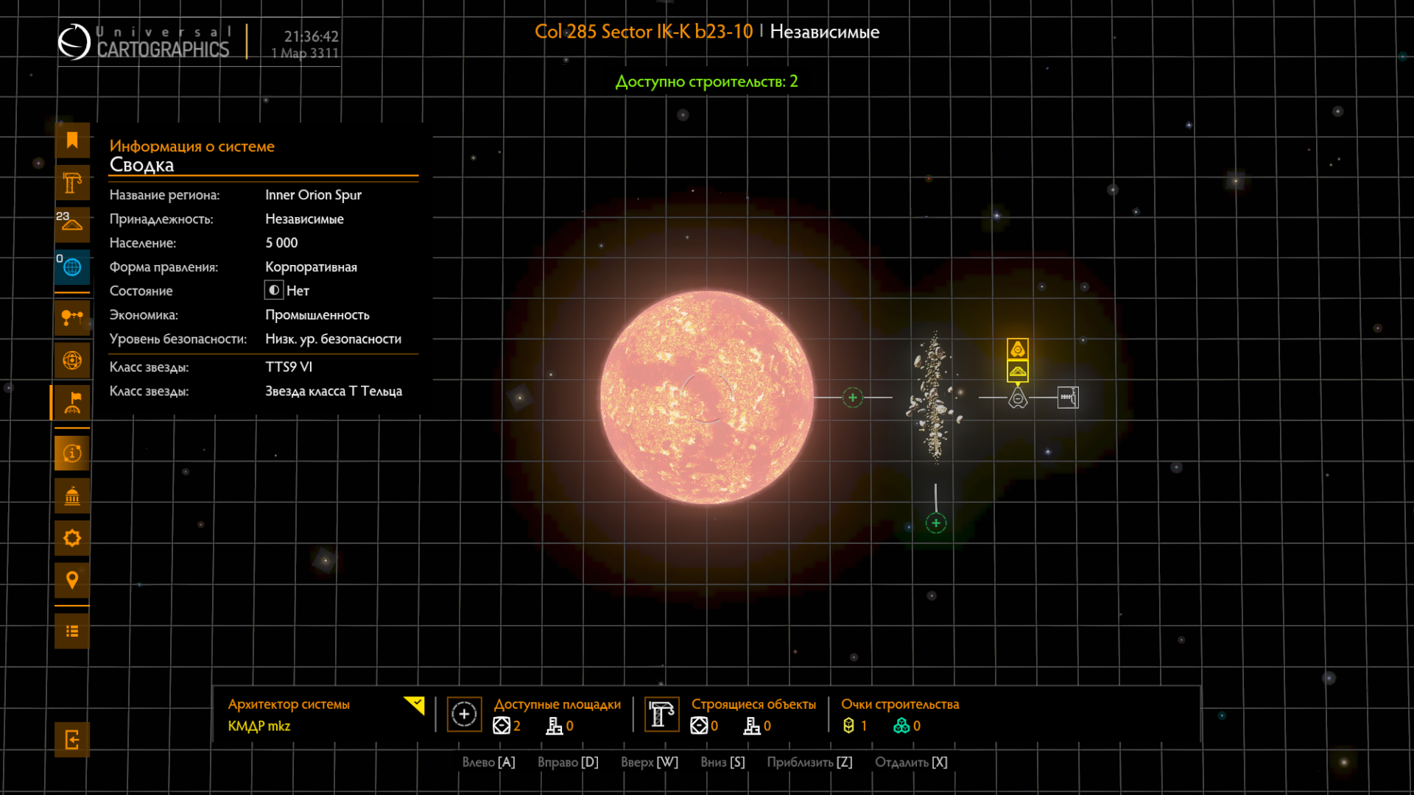Viewport: 1414px width, 795px height.
Task: Click the Вправо [D] key hint
Action: pyautogui.click(x=568, y=762)
